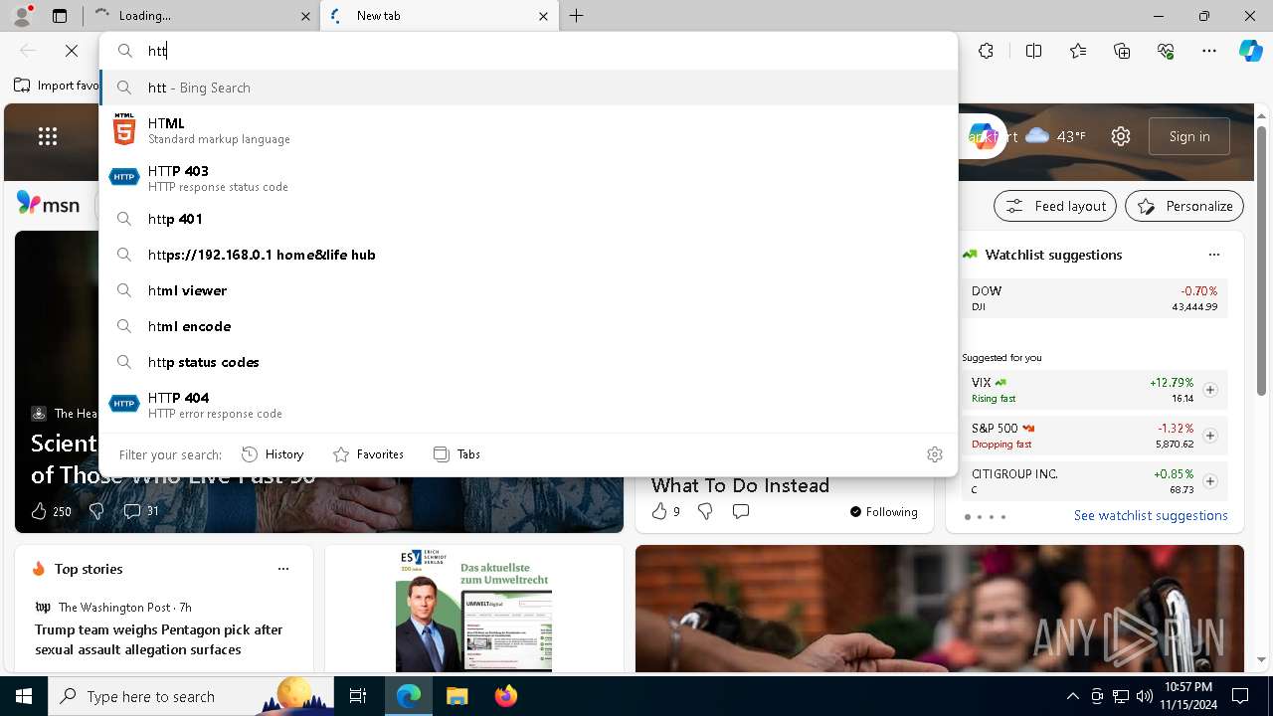Stop loading page button
The width and height of the screenshot is (1273, 716).
(72, 51)
